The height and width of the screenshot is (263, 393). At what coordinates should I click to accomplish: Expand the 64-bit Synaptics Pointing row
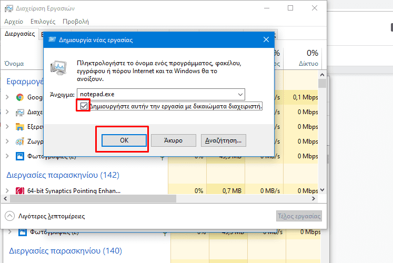(x=7, y=190)
